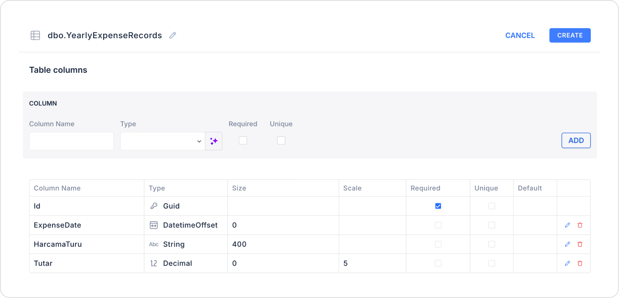
Task: Select the ExpenseDate column name cell
Action: (87, 225)
